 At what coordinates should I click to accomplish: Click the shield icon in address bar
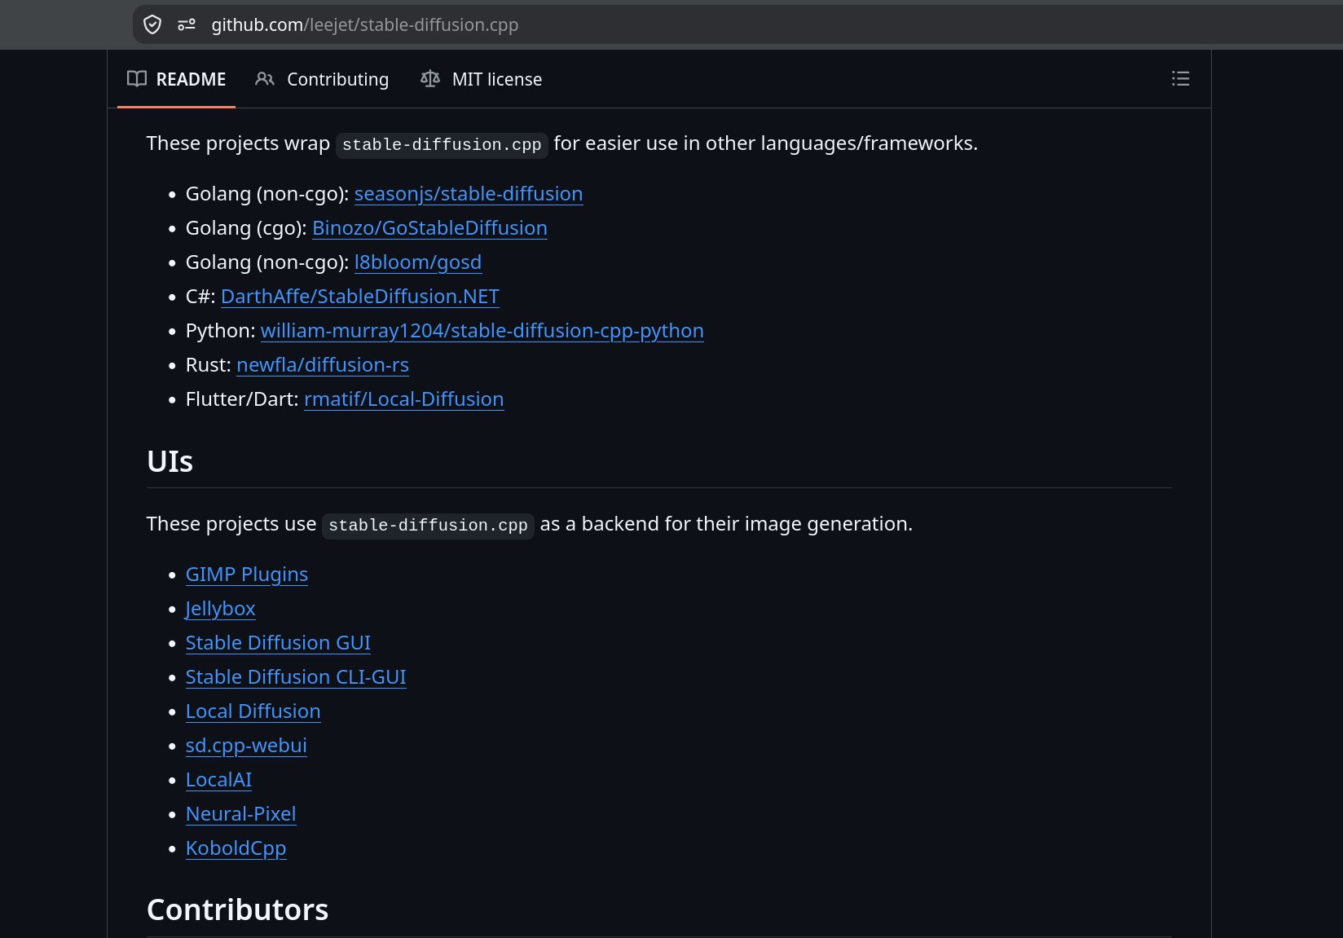click(x=152, y=24)
